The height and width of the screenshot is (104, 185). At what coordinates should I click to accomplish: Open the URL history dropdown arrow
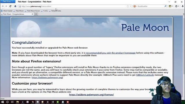[130, 6]
